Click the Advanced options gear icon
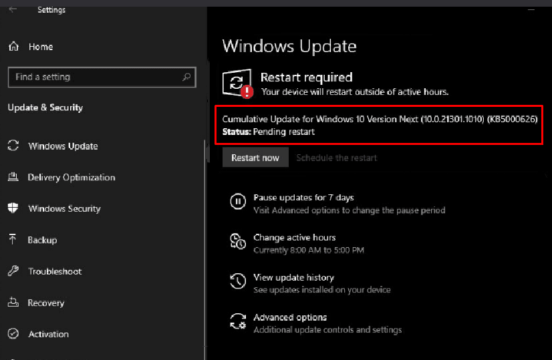 (x=237, y=321)
